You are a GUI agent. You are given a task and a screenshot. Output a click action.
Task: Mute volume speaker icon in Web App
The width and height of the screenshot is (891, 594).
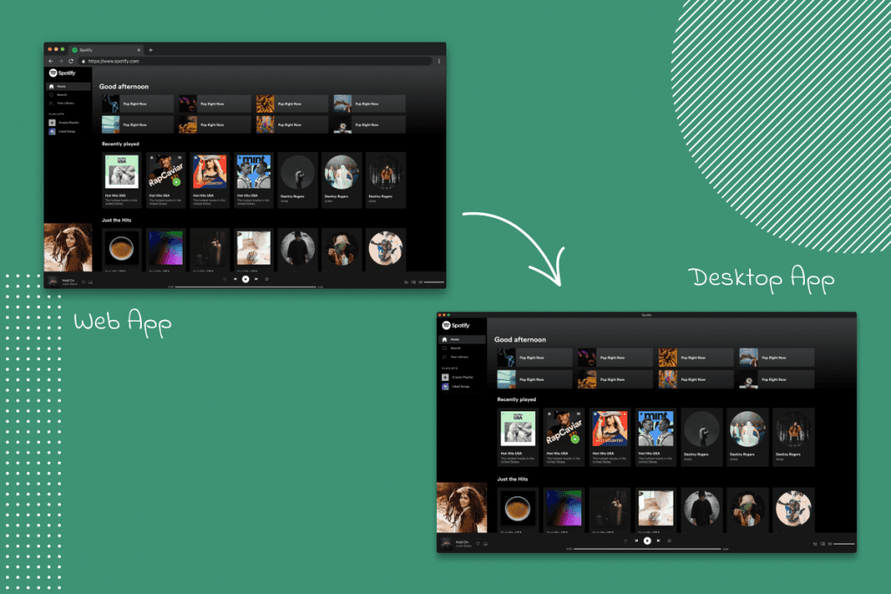click(420, 283)
